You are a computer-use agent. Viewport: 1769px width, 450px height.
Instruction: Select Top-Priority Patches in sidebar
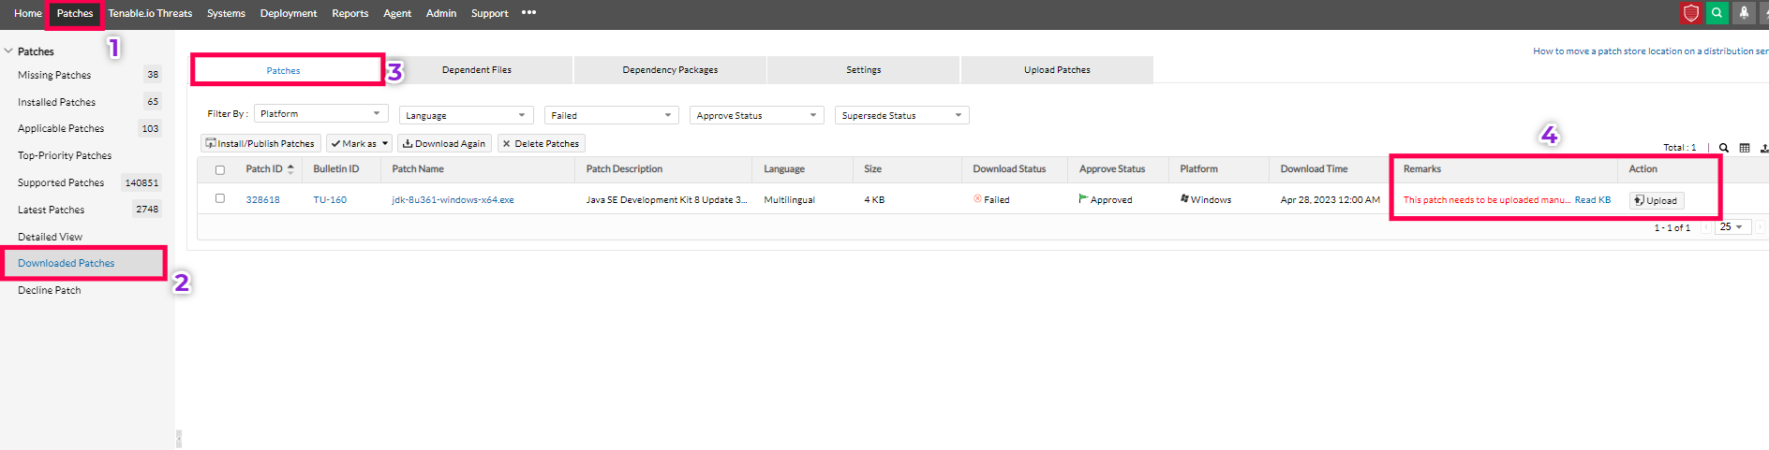tap(65, 155)
